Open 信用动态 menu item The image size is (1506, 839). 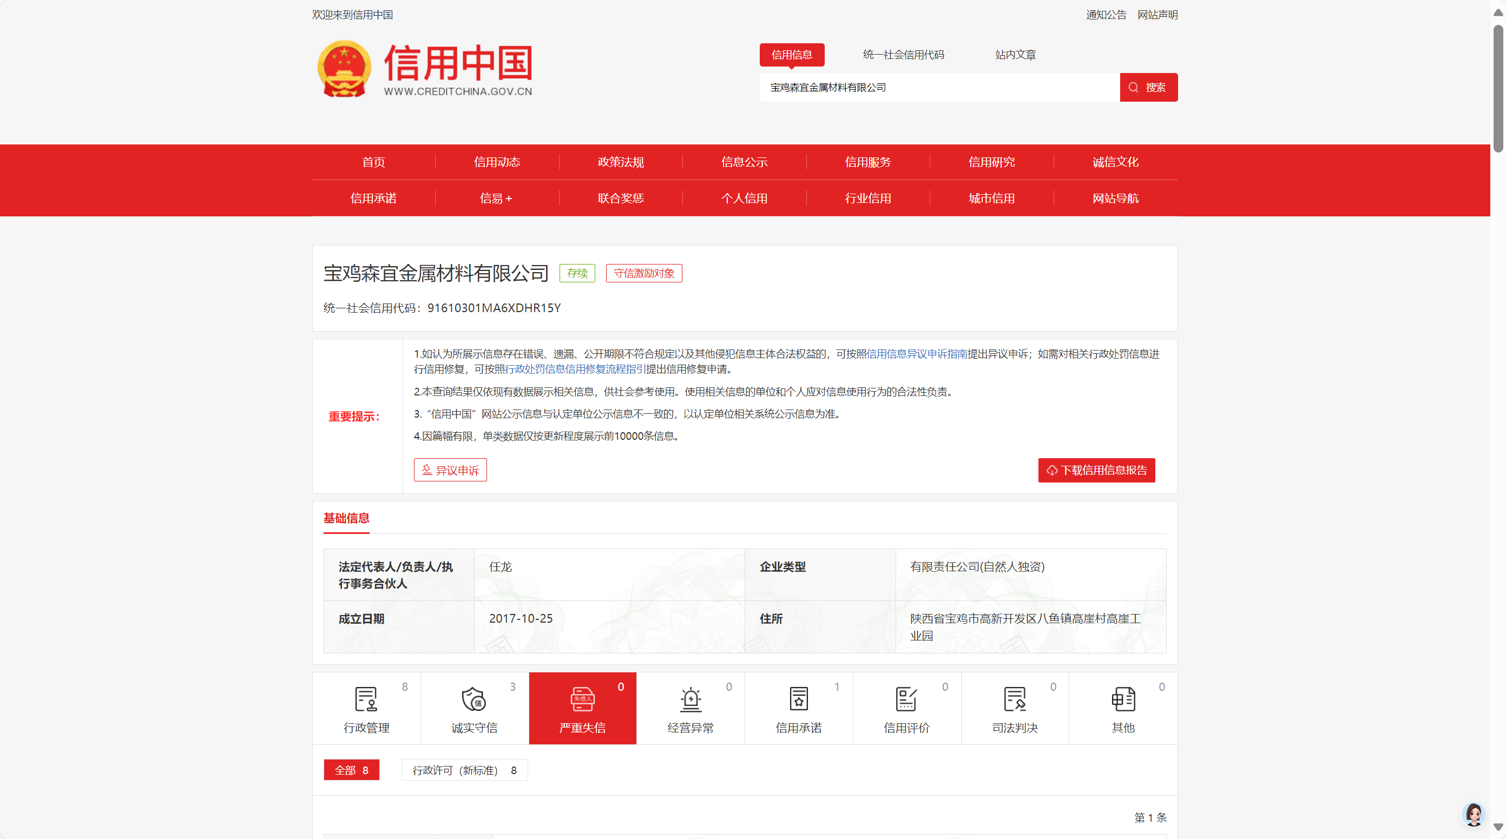pos(497,162)
